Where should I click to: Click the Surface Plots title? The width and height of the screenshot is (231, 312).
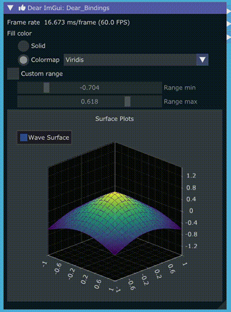(x=115, y=119)
